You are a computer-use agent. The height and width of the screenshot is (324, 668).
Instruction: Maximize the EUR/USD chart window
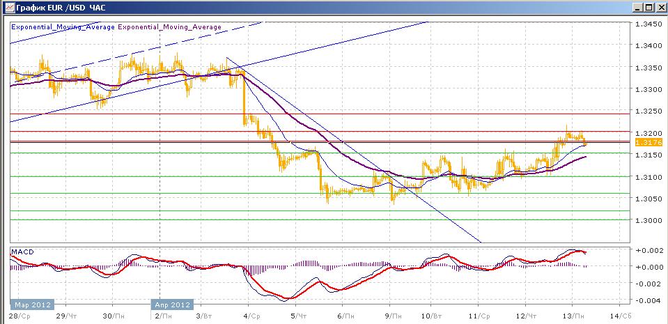click(x=648, y=8)
